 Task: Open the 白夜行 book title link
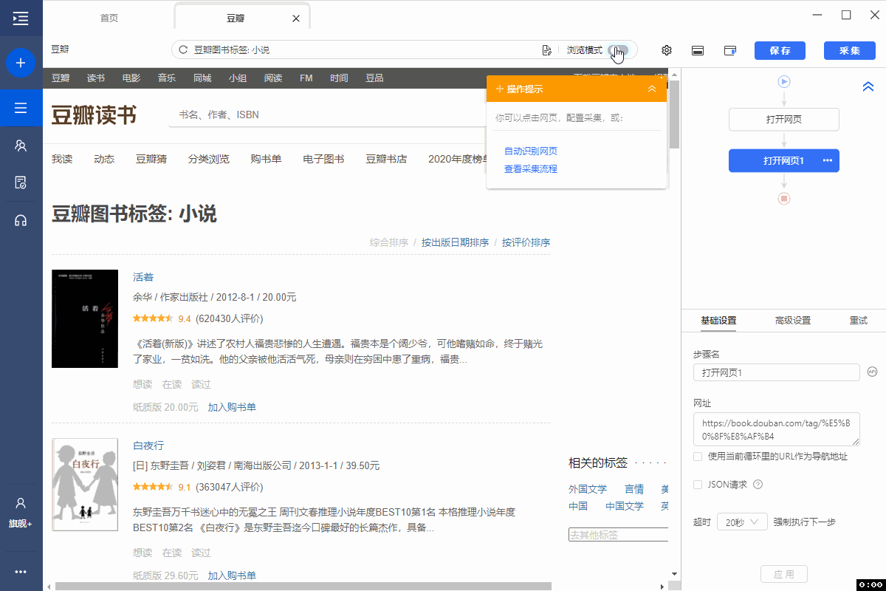coord(148,445)
